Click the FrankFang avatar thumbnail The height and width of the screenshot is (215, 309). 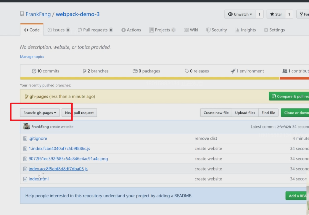click(26, 126)
